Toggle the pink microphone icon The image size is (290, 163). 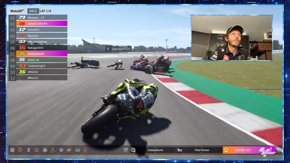coord(85,150)
